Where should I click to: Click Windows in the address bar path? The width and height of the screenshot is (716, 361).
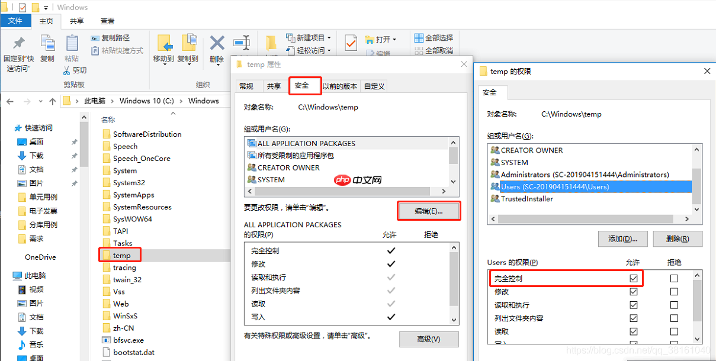(x=204, y=101)
